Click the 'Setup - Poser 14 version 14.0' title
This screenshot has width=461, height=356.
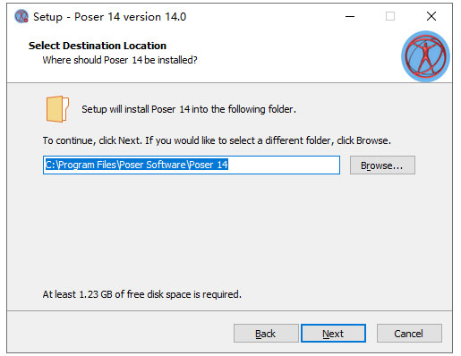110,17
